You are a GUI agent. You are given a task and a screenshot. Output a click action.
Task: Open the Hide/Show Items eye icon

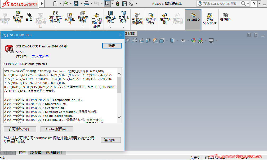pyautogui.click(x=183, y=41)
